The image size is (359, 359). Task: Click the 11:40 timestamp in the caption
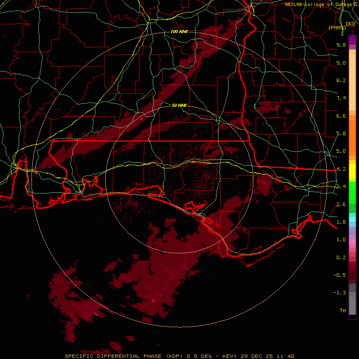(285, 356)
